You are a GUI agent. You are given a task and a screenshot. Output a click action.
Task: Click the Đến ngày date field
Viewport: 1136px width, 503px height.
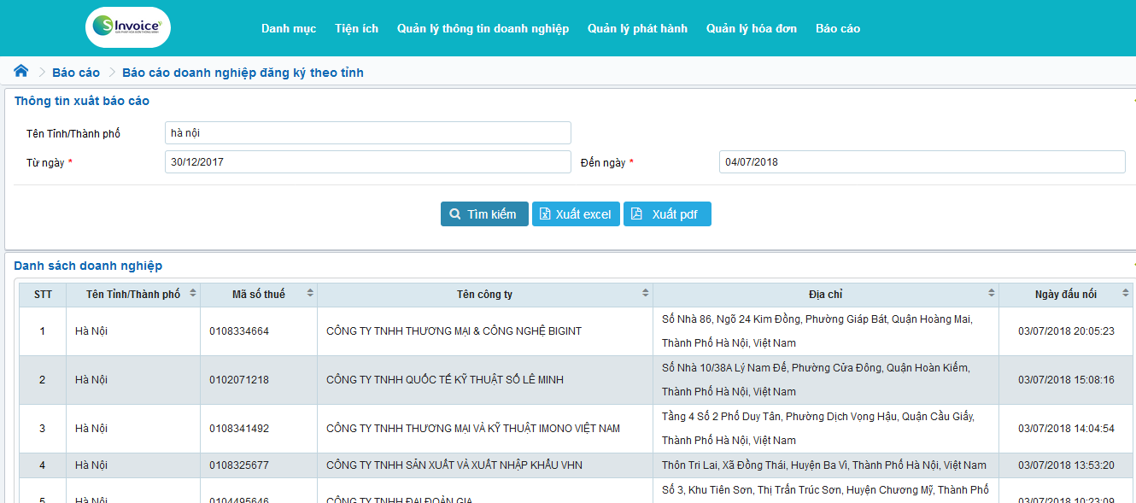(x=922, y=162)
